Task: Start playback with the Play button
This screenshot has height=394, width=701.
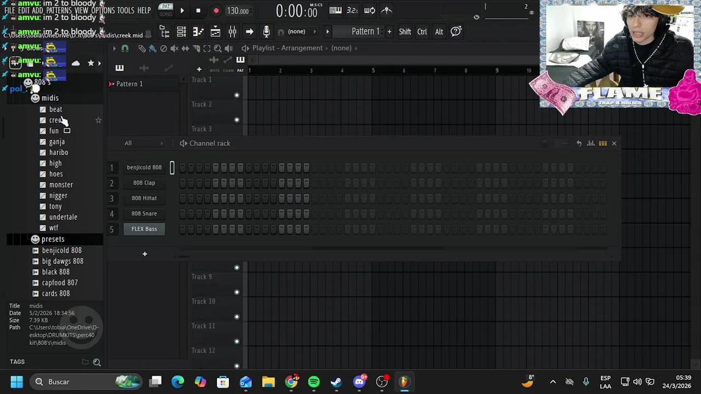Action: tap(182, 10)
